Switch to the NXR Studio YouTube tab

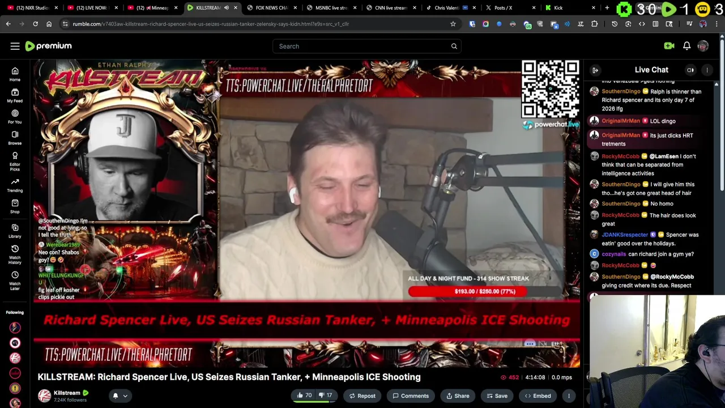click(x=32, y=8)
